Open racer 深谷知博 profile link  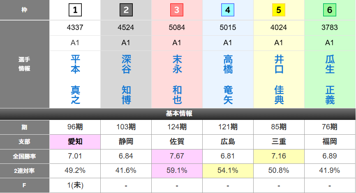tap(126, 79)
